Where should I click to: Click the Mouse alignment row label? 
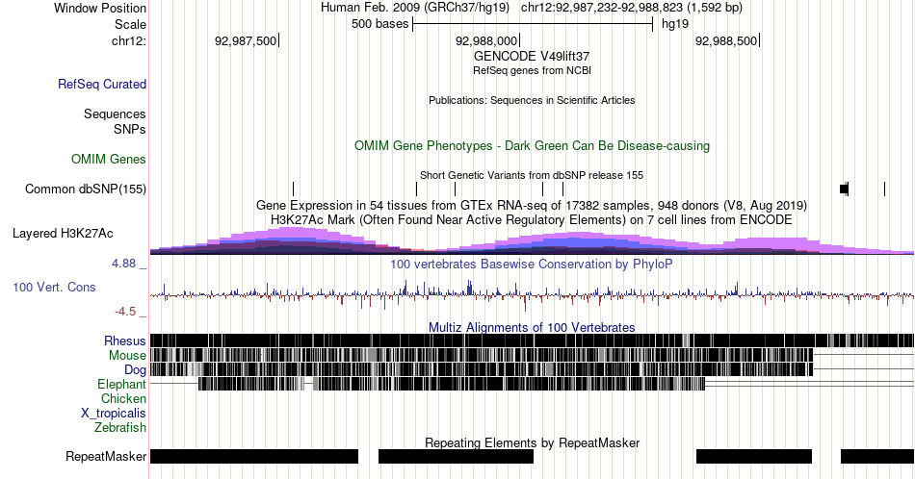tap(127, 356)
